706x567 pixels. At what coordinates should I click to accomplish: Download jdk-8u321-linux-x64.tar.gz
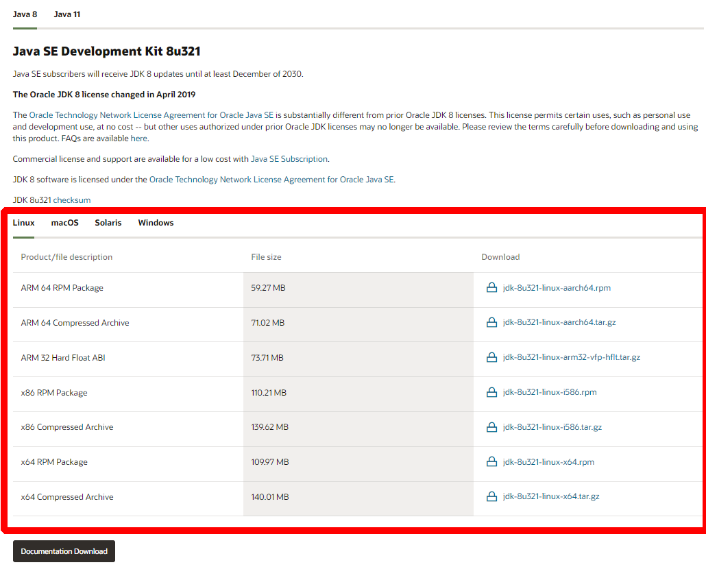[551, 496]
